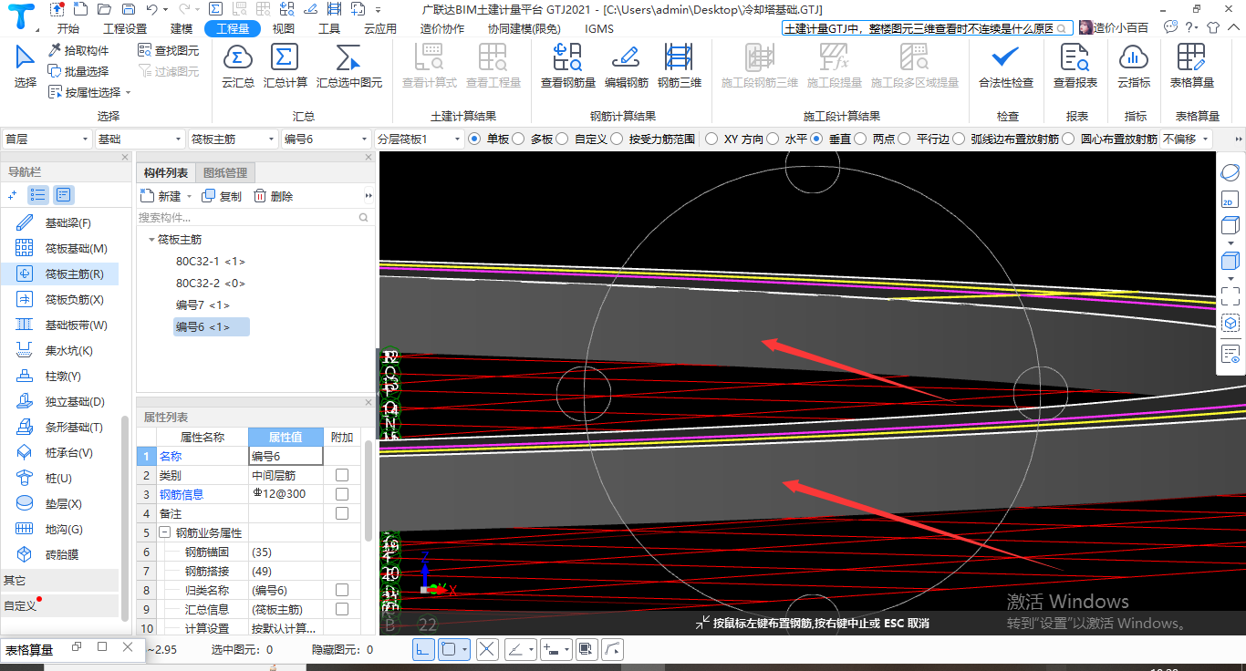Open the 不偏移 offset dropdown
This screenshot has height=671, width=1246.
tap(1186, 139)
